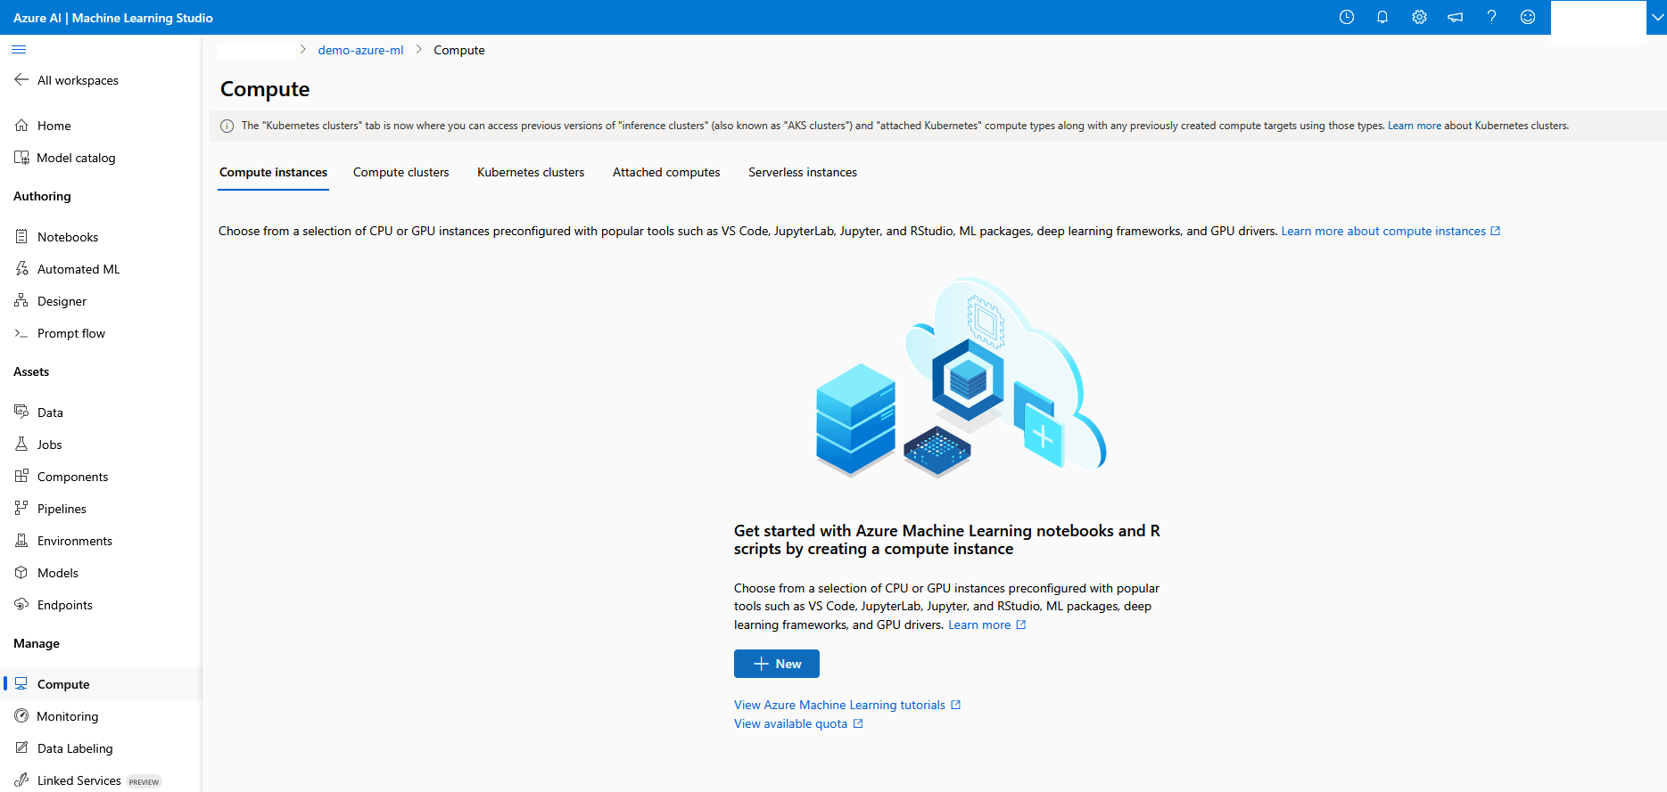1667x792 pixels.
Task: Open Compute in the Manage section
Action: (102, 683)
